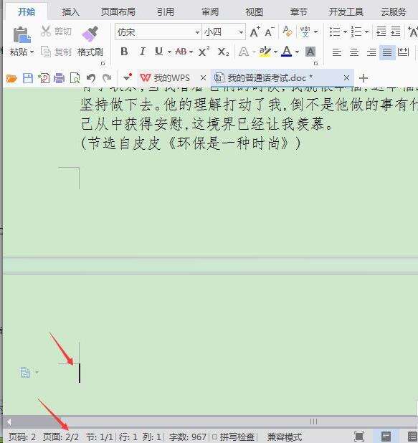The height and width of the screenshot is (443, 418).
Task: Select page layout view in status bar
Action: click(386, 437)
